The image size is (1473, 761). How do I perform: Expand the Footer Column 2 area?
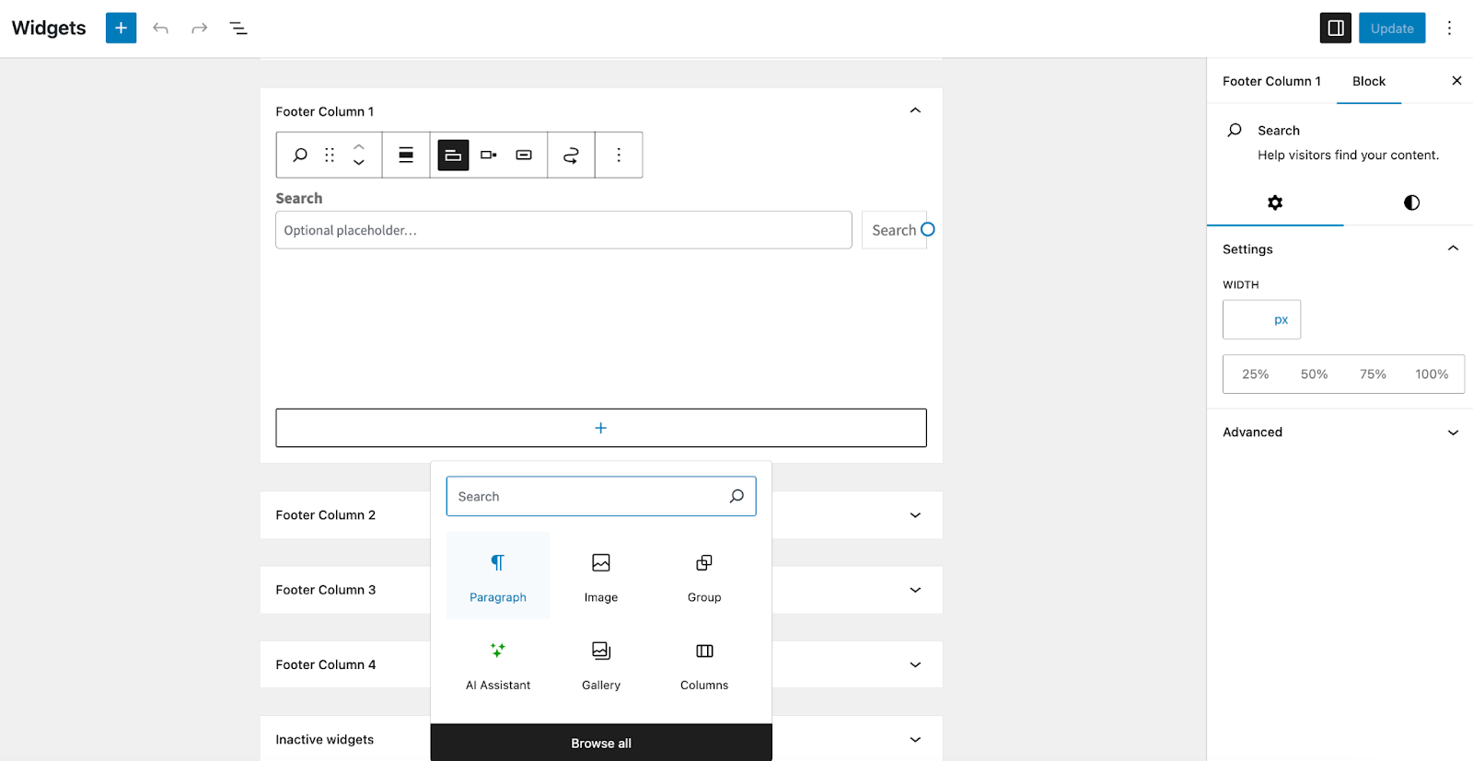pyautogui.click(x=915, y=515)
